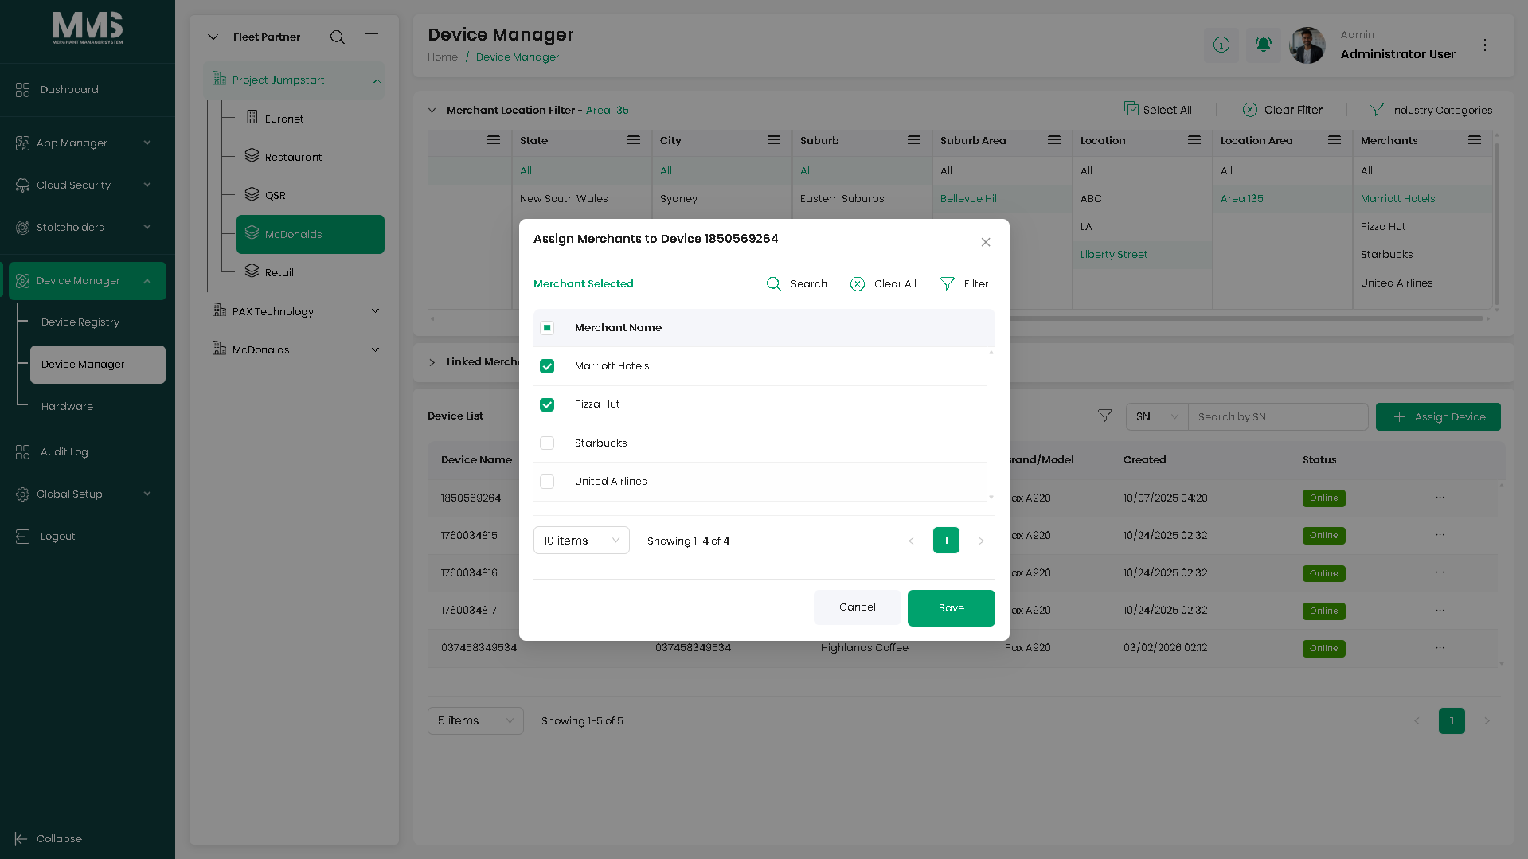The image size is (1528, 859).
Task: Click the Cancel button
Action: 858,607
